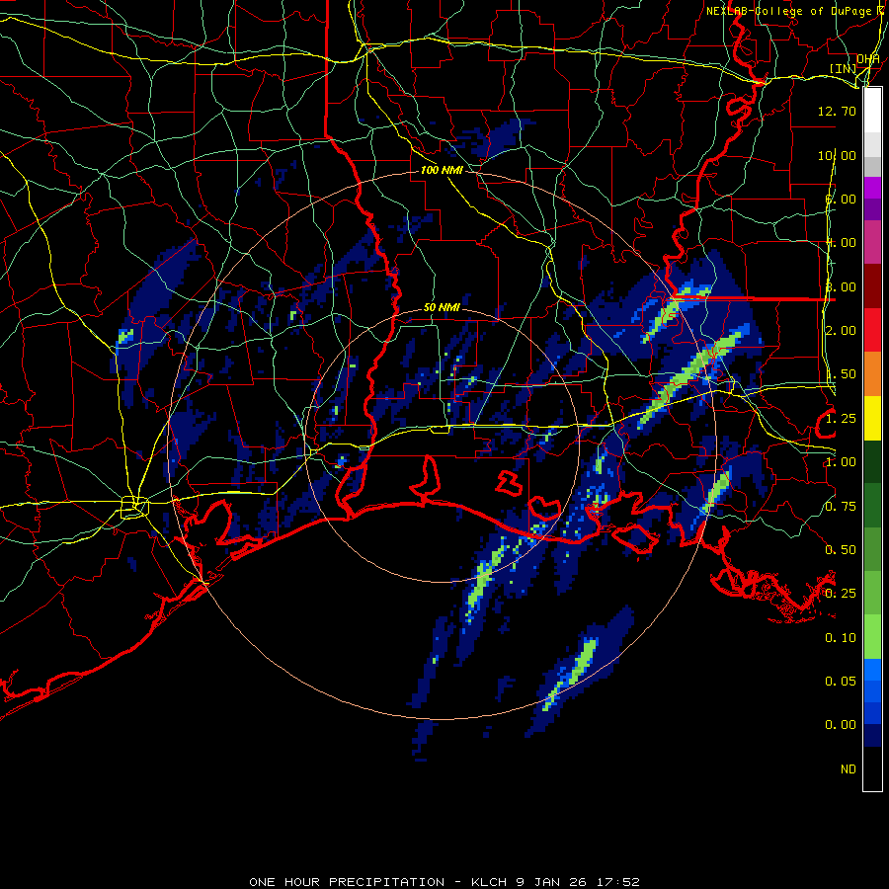The height and width of the screenshot is (889, 889).
Task: Click the 0.50 legend value
Action: [841, 550]
